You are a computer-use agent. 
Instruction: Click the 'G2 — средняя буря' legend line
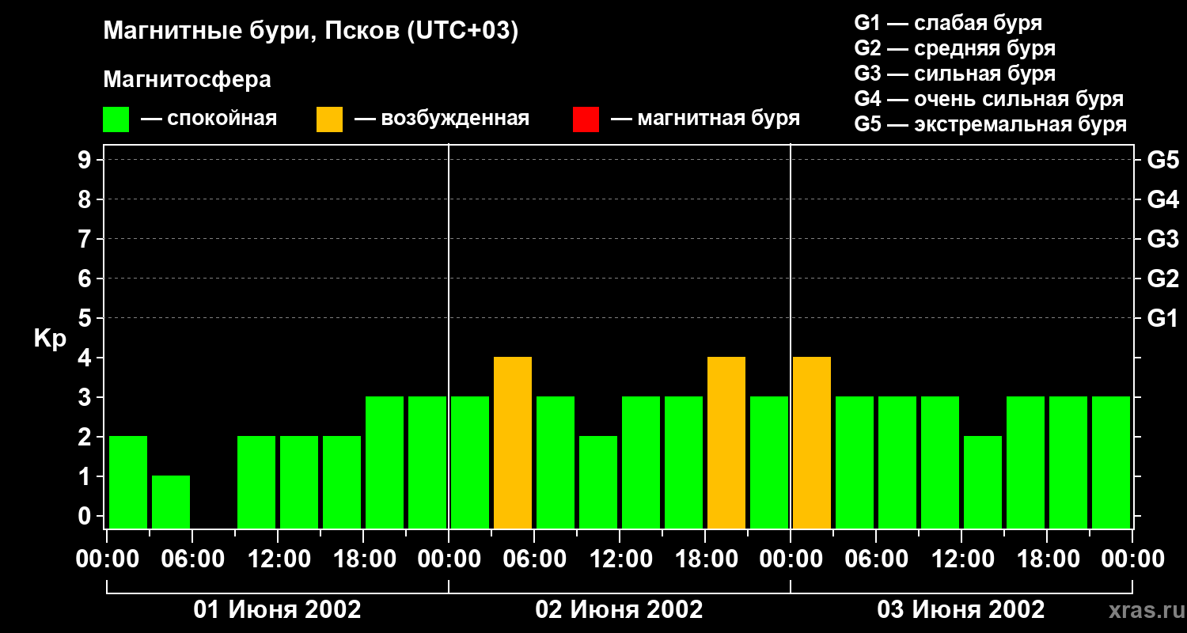955,48
